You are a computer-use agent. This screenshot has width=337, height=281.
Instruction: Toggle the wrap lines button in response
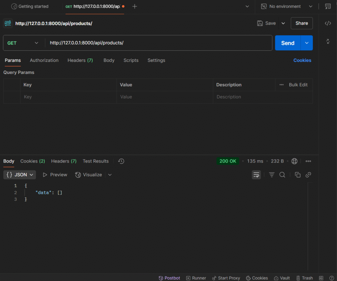256,175
